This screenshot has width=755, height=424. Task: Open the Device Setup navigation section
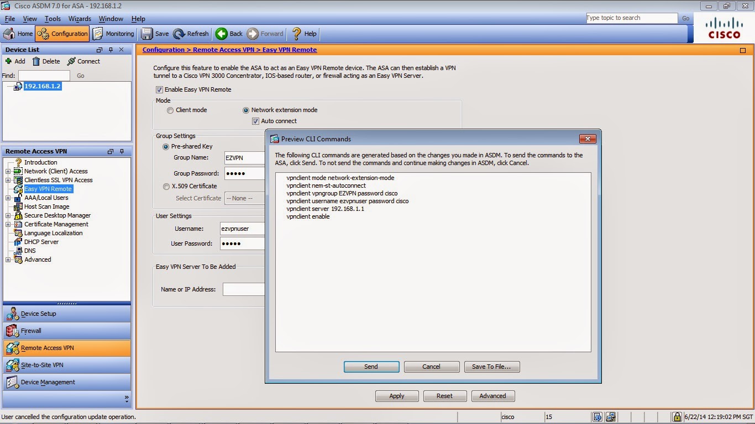pos(67,314)
